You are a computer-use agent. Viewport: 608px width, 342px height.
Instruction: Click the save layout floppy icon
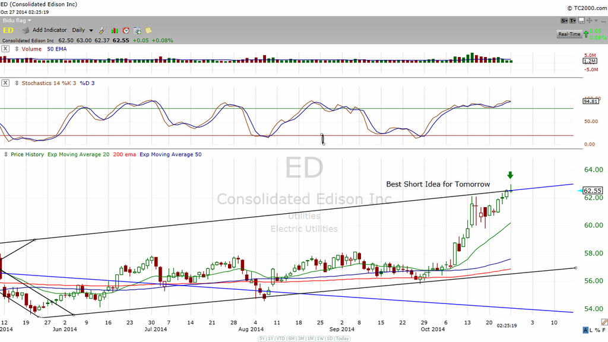tap(582, 21)
